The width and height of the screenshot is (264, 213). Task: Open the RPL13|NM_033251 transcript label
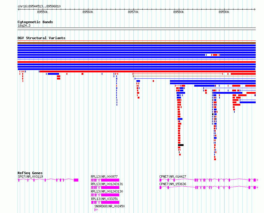click(104, 199)
